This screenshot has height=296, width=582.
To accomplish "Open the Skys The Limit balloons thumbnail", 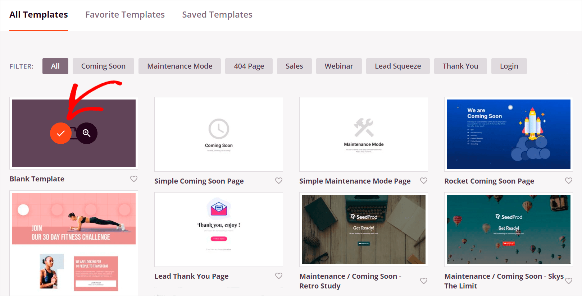I will pyautogui.click(x=509, y=230).
